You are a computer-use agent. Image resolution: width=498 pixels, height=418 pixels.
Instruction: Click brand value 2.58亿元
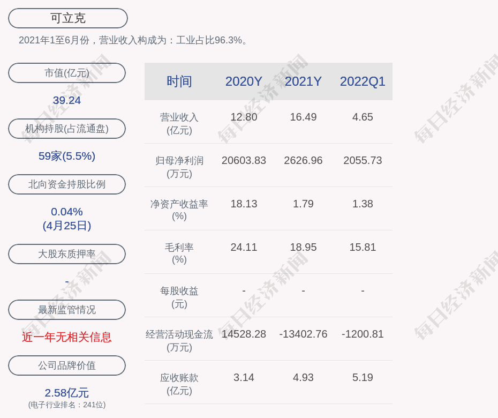[x=67, y=393]
